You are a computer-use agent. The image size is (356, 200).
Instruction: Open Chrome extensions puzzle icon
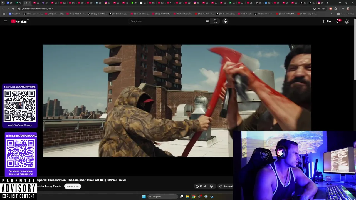tap(335, 9)
